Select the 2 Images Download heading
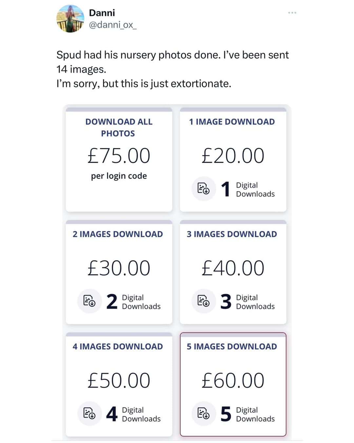 (118, 234)
